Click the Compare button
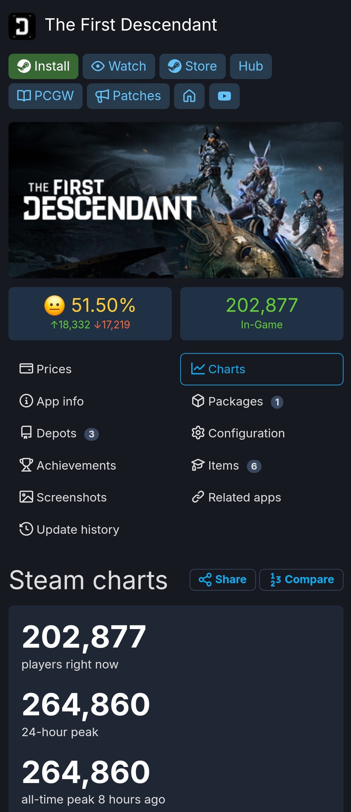This screenshot has width=351, height=812. pyautogui.click(x=301, y=580)
